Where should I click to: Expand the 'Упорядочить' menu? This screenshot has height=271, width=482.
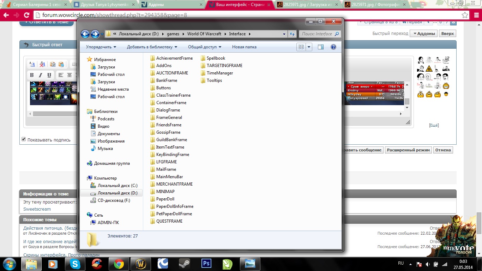pos(101,47)
